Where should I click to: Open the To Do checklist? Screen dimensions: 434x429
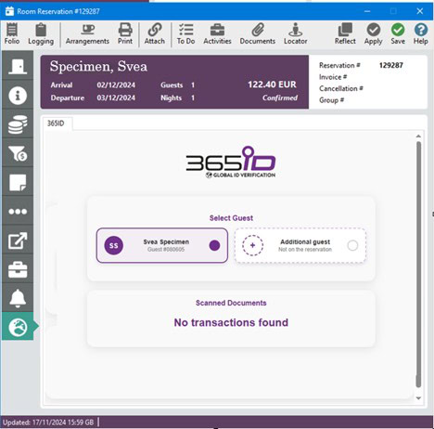(x=185, y=33)
